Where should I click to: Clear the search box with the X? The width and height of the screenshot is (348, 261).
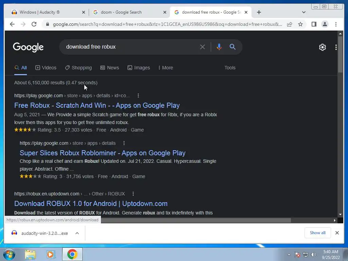tap(203, 47)
